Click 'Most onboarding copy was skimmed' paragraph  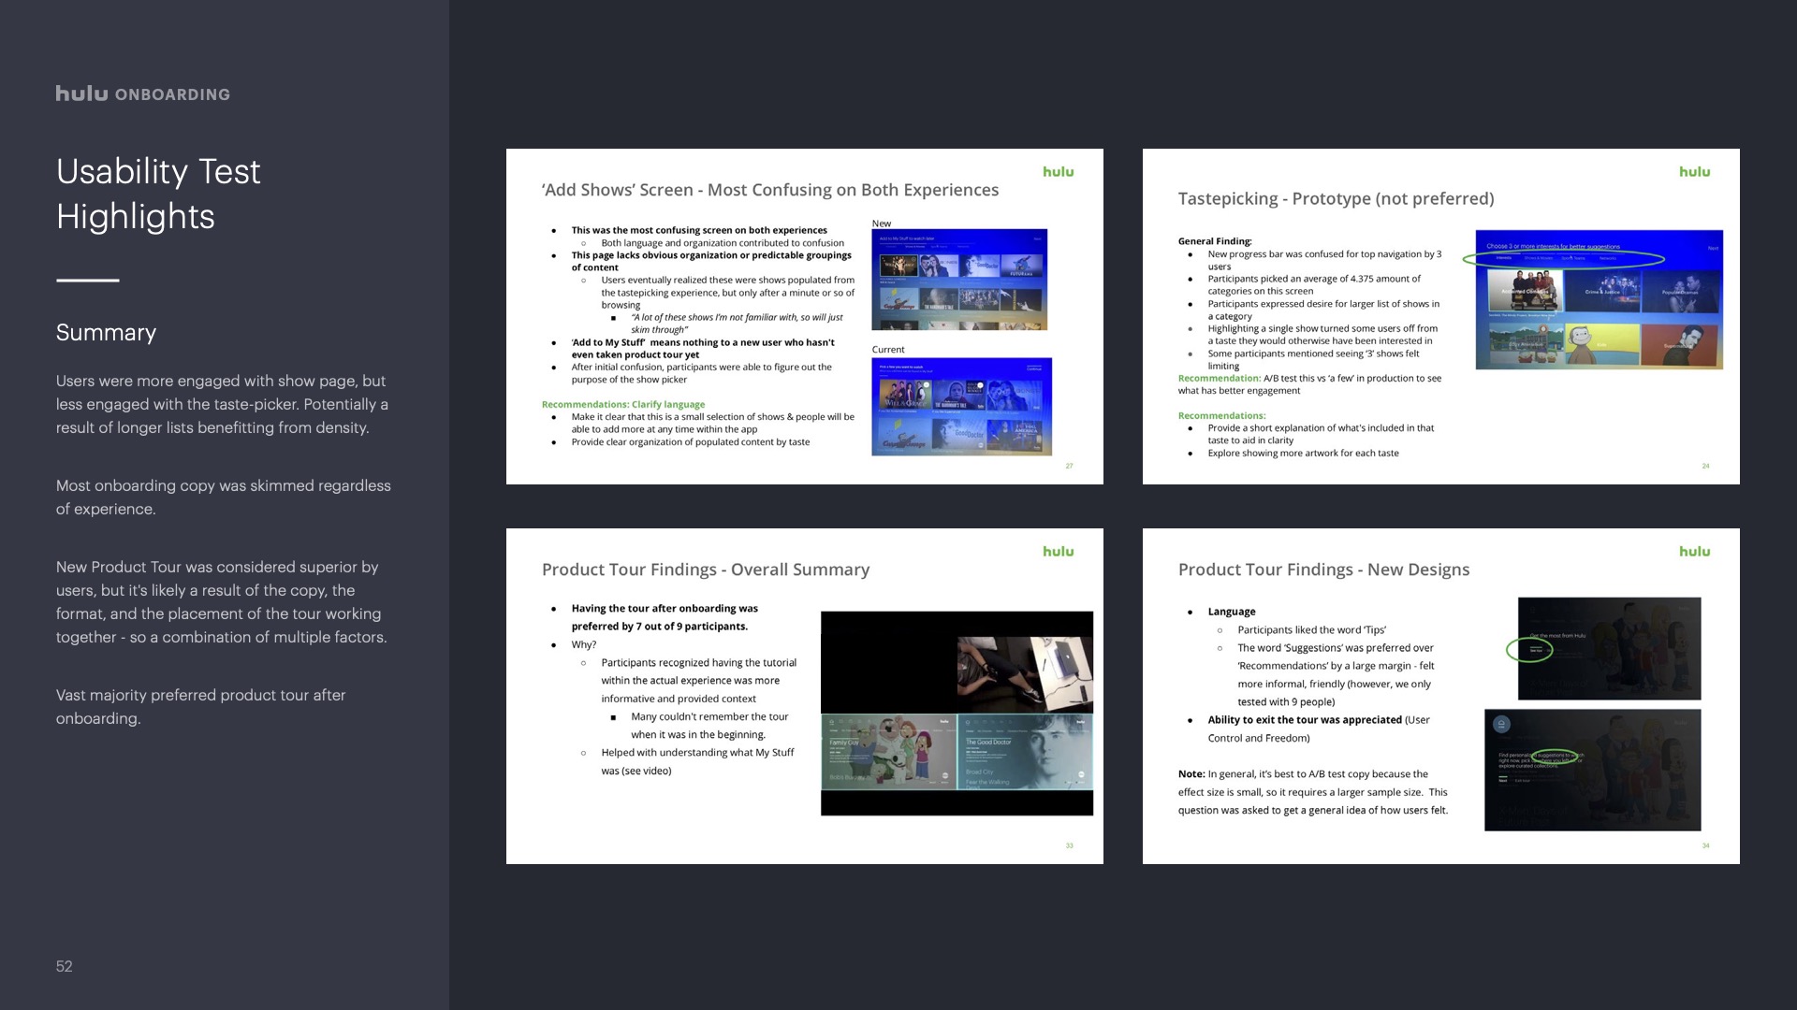[224, 498]
